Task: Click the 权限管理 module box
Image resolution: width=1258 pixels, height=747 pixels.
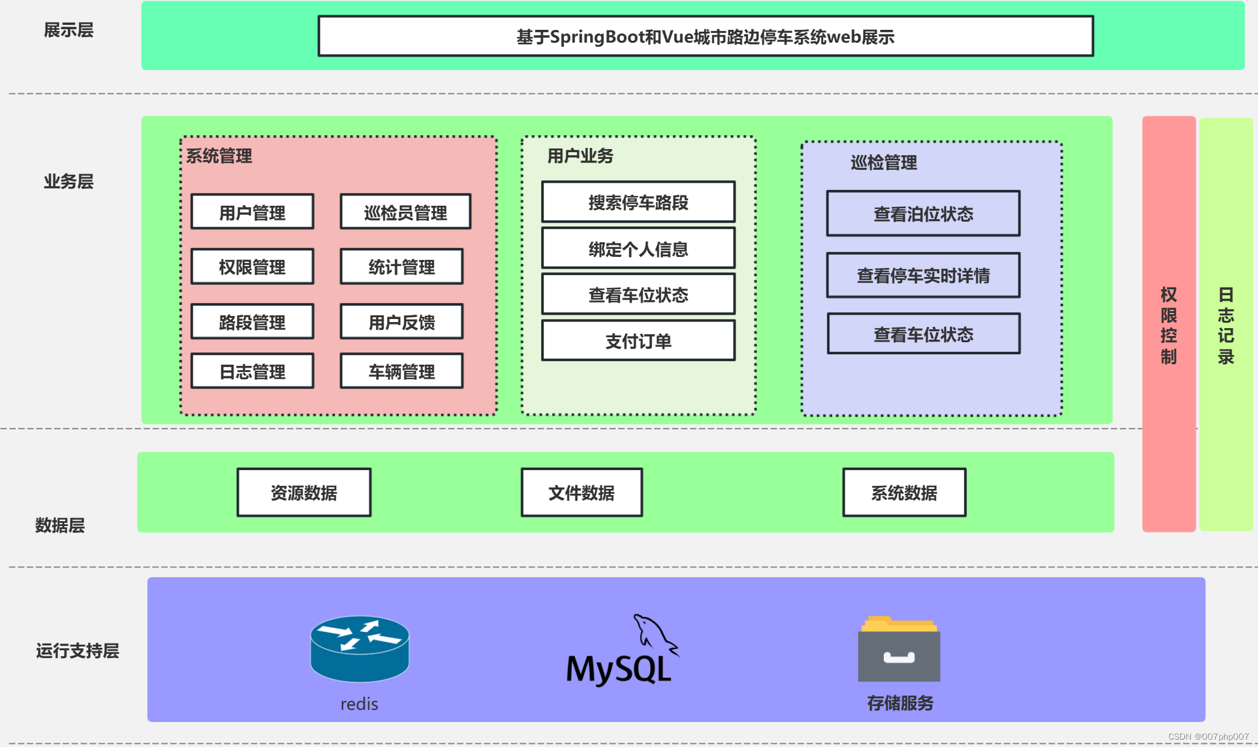Action: pos(252,267)
